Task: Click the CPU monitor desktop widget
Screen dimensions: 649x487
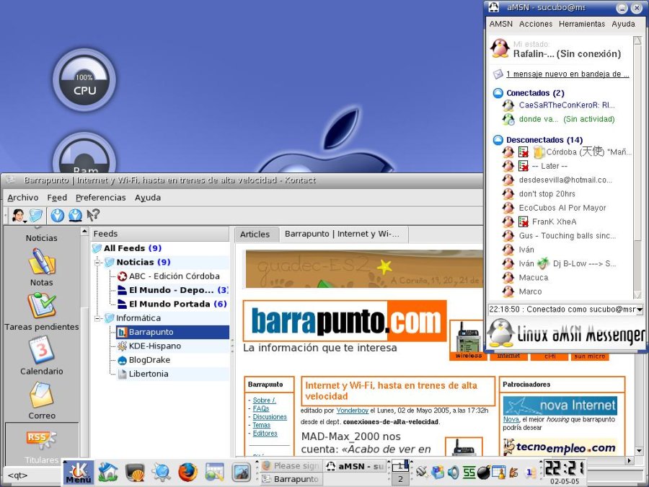Action: coord(84,79)
